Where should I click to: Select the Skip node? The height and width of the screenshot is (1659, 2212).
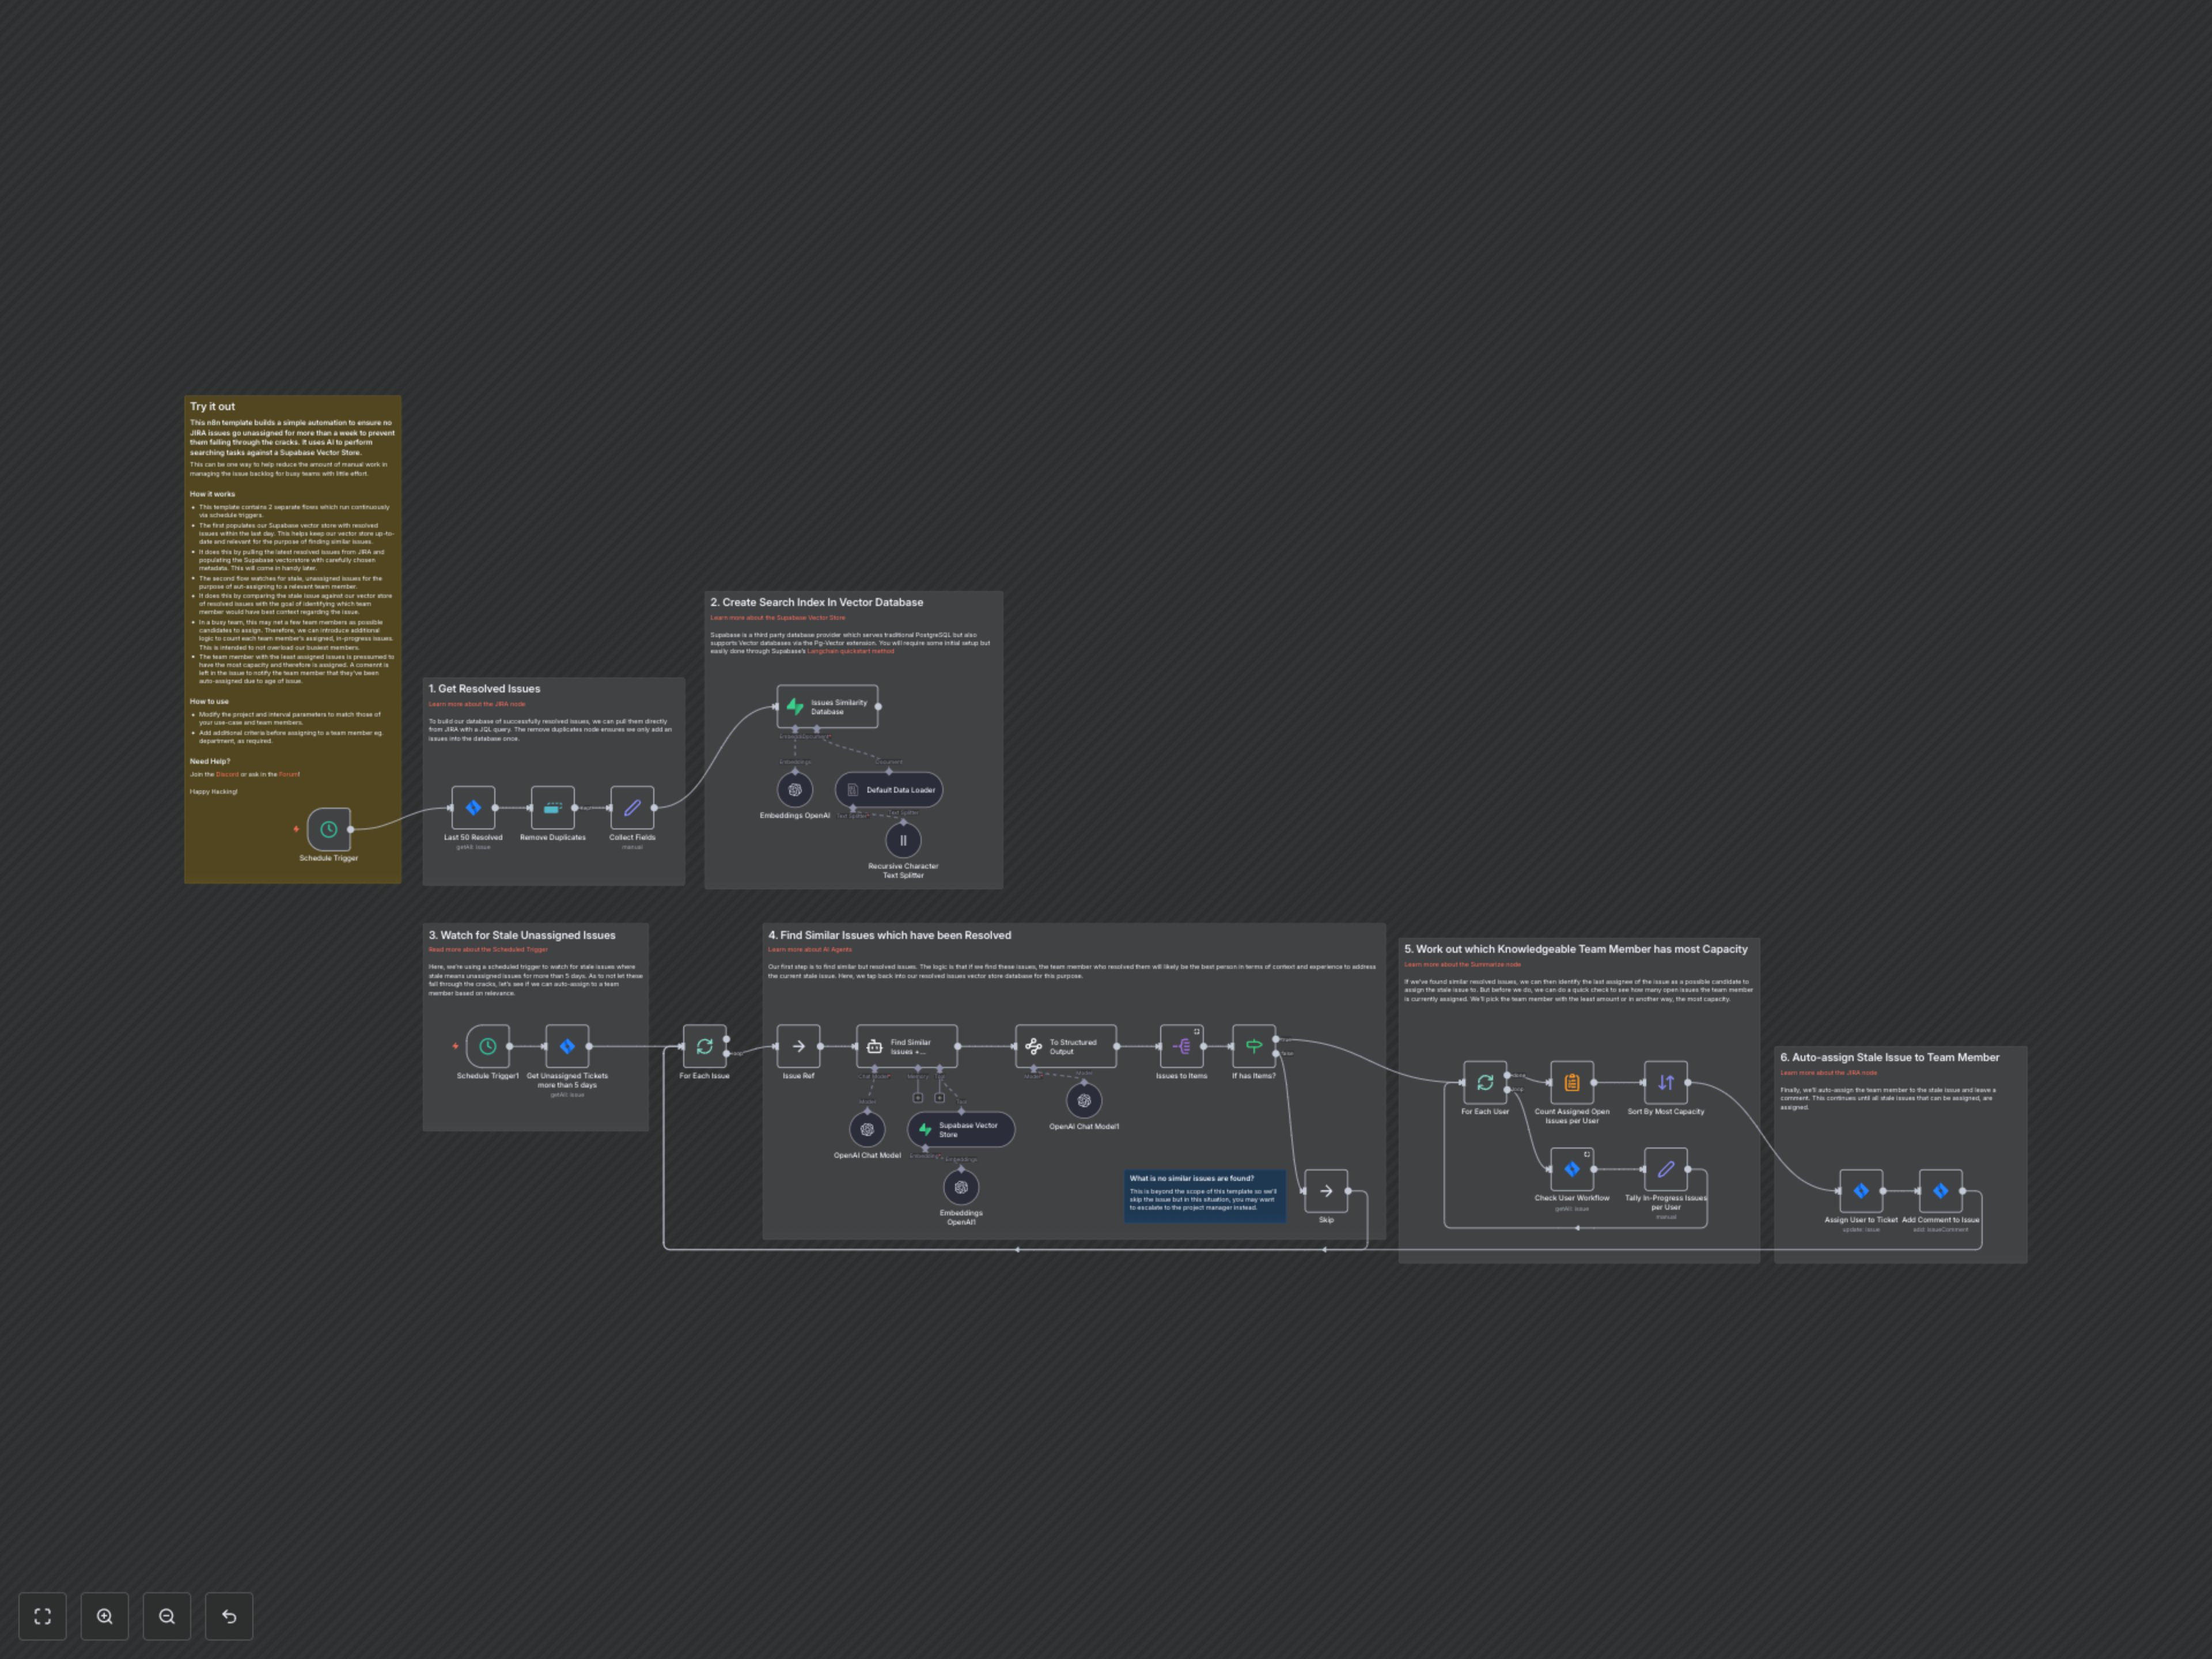[1326, 1190]
